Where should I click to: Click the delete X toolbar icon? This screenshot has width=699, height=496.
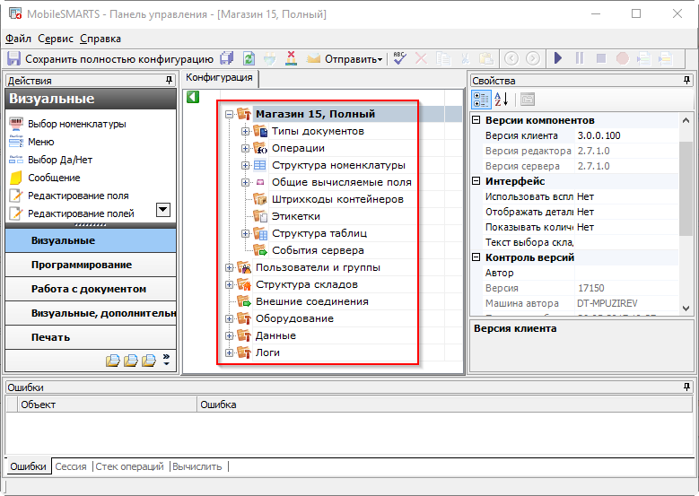tap(421, 58)
